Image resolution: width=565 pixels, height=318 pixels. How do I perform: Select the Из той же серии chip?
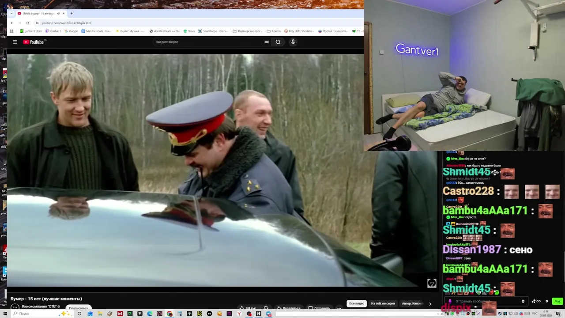383,303
